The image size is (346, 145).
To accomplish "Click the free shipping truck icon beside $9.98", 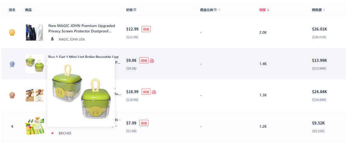I will pos(152,60).
